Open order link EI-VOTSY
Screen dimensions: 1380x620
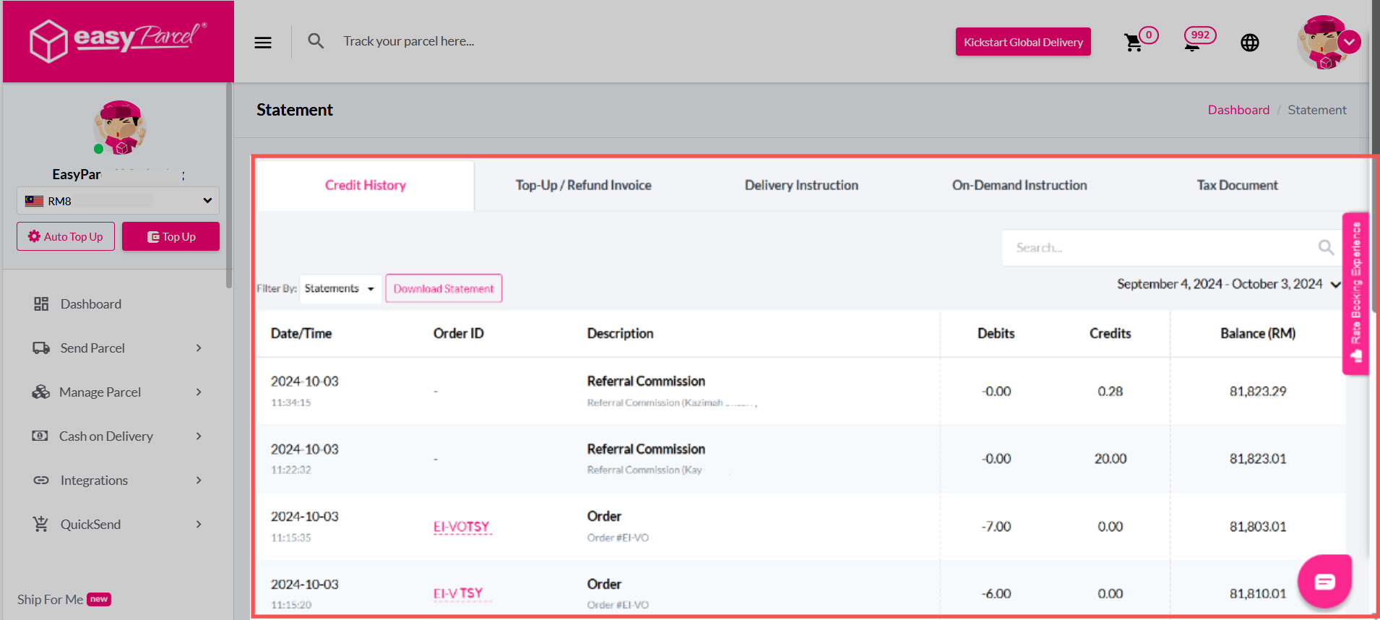coord(462,527)
